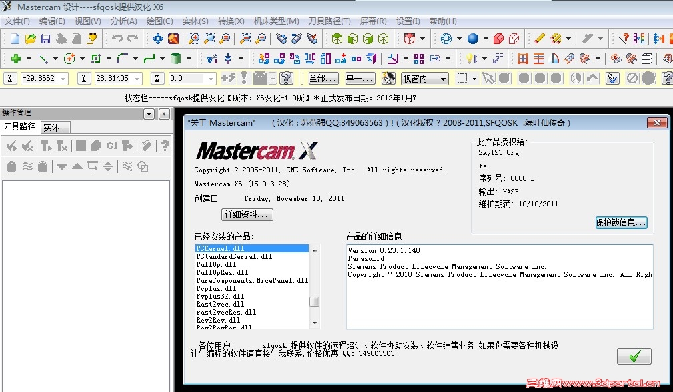Save the file with the floppy disk icon
This screenshot has width=673, height=392.
click(45, 39)
